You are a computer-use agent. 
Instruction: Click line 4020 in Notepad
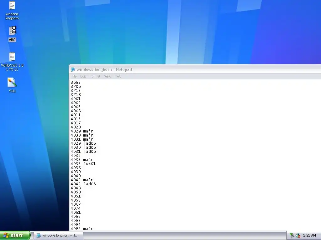pos(76,127)
